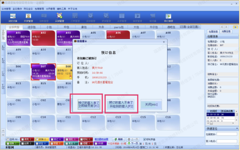Select the greyed 退钟管理 toolbar icon
This screenshot has width=240, height=150.
(x=106, y=17)
